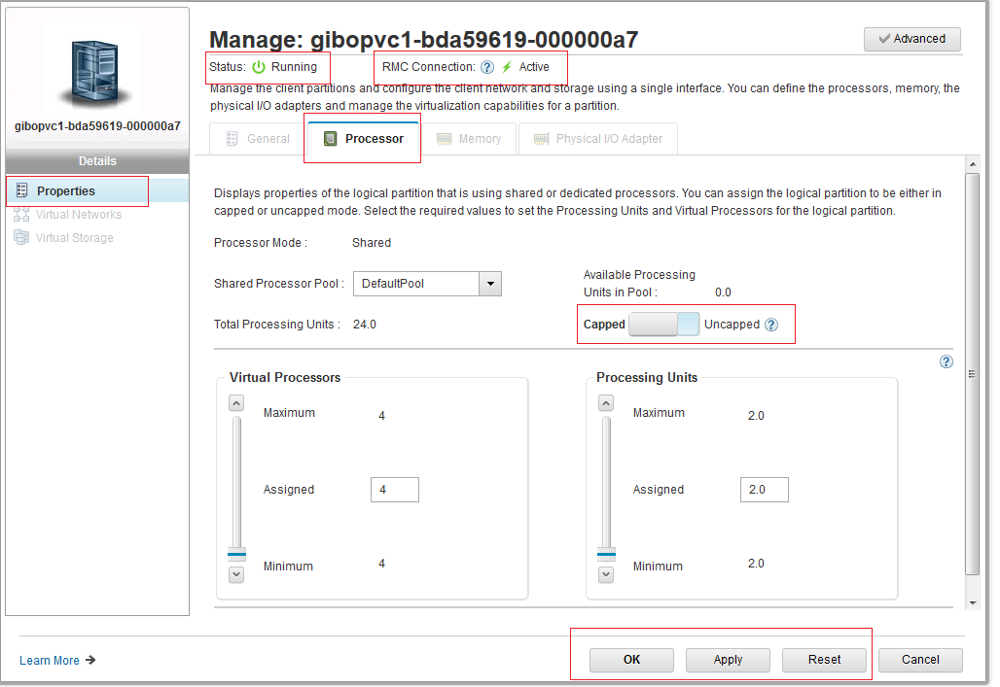Click the Processing Units slider up arrow
Viewport: 1000px width, 687px height.
606,402
